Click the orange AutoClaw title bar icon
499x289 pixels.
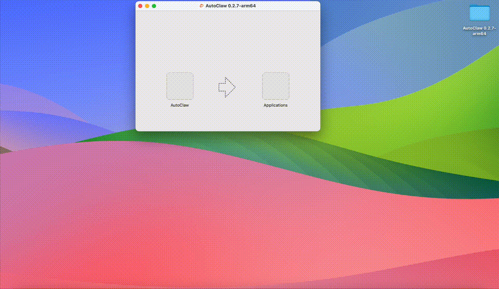pyautogui.click(x=202, y=6)
